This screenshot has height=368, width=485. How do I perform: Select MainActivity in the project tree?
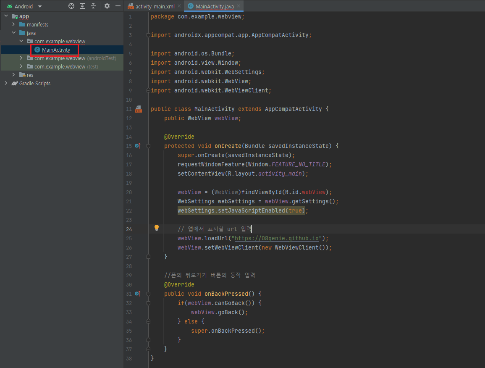56,50
